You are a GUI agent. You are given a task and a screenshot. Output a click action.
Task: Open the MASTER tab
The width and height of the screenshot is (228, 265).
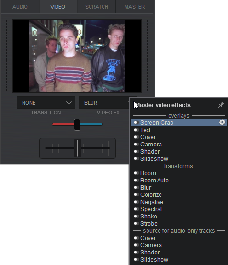point(135,7)
